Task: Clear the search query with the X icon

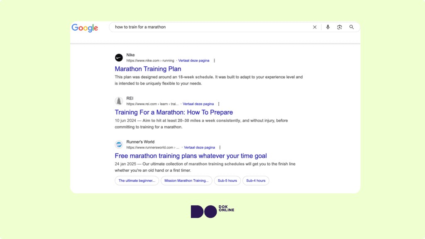Action: click(x=315, y=27)
